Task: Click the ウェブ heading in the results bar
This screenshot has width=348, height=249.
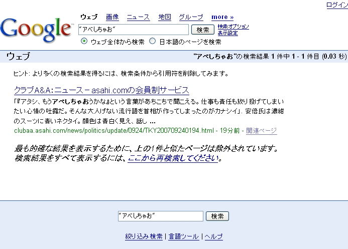Action: (x=18, y=57)
